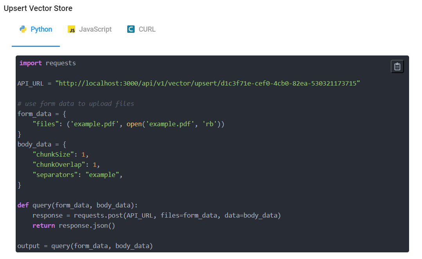
Task: Click the output = query line
Action: pyautogui.click(x=85, y=246)
